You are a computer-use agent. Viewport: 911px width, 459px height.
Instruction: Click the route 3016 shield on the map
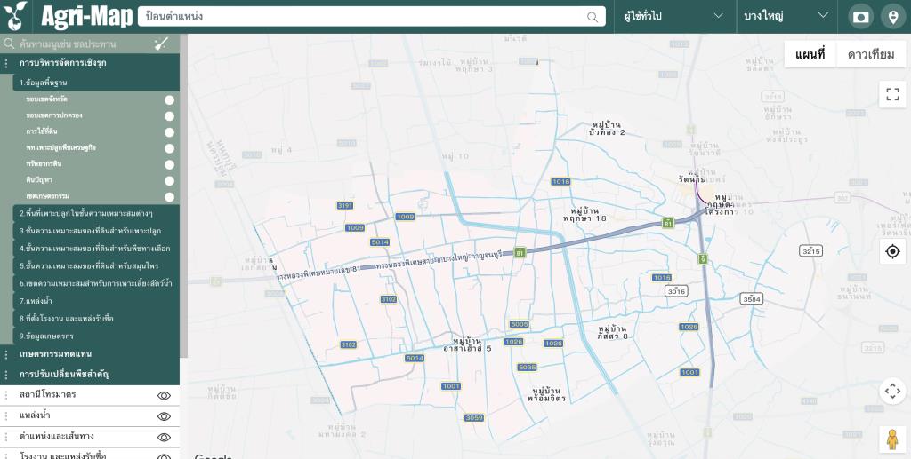click(676, 291)
